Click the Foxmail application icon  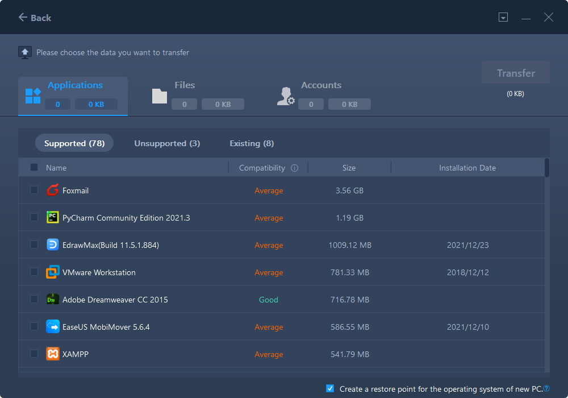52,190
